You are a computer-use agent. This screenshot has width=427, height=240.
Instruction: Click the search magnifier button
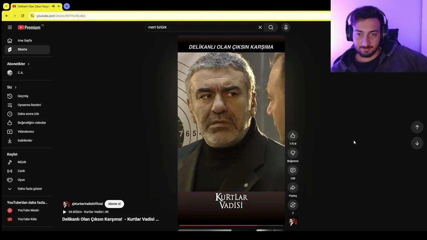(x=271, y=27)
